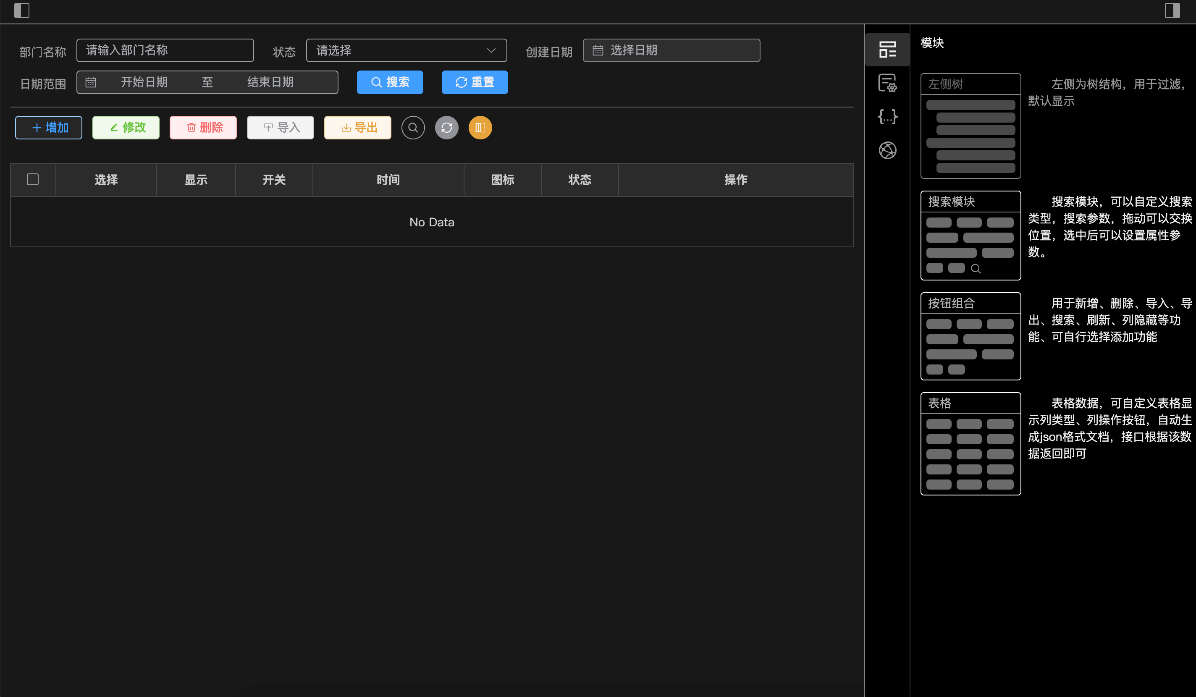Open the JSON braces sidebar icon
Image resolution: width=1196 pixels, height=697 pixels.
click(887, 117)
